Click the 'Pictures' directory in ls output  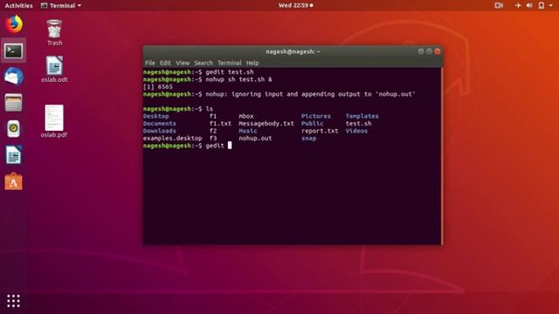click(316, 116)
